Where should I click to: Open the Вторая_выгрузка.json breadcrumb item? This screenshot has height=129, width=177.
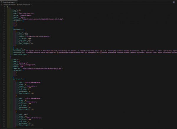(x=24, y=5)
